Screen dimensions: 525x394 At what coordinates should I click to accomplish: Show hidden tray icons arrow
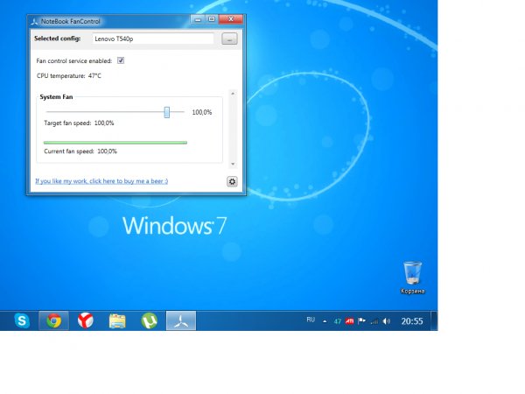click(x=325, y=321)
